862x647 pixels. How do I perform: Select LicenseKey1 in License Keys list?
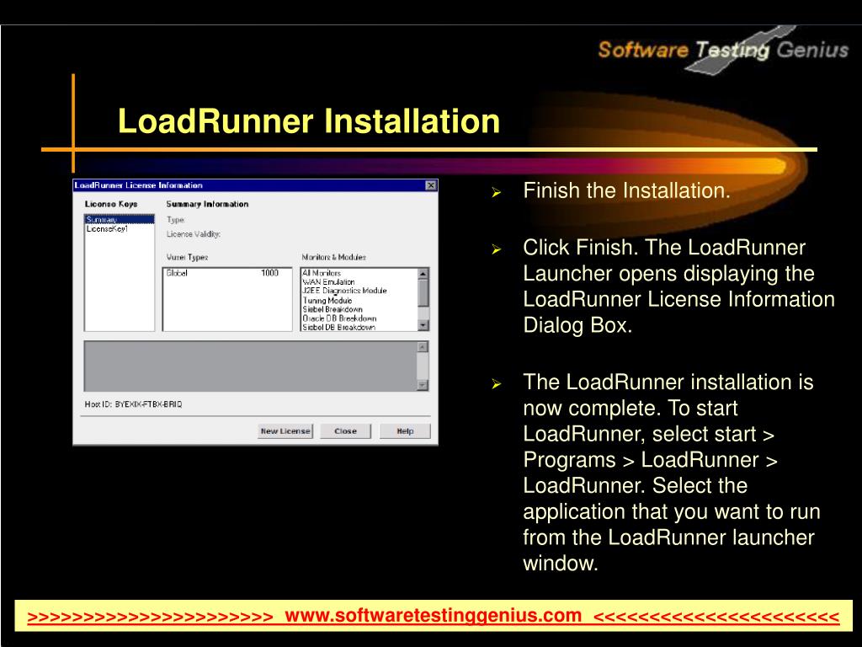(x=107, y=229)
